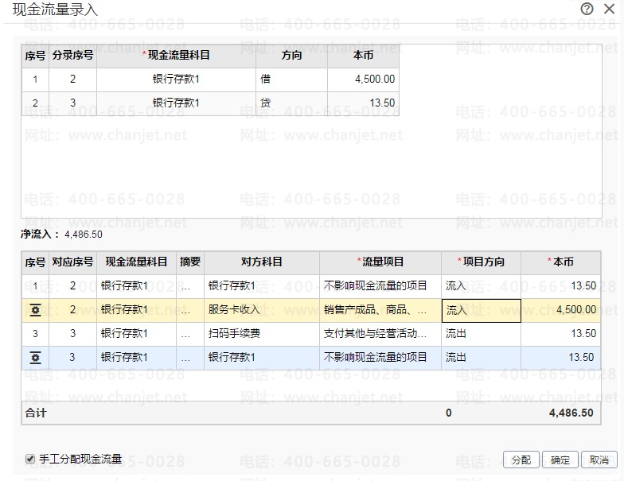Image resolution: width=624 pixels, height=481 pixels.
Task: Open 摘要 ellipsis in the first detail row
Action: point(185,286)
